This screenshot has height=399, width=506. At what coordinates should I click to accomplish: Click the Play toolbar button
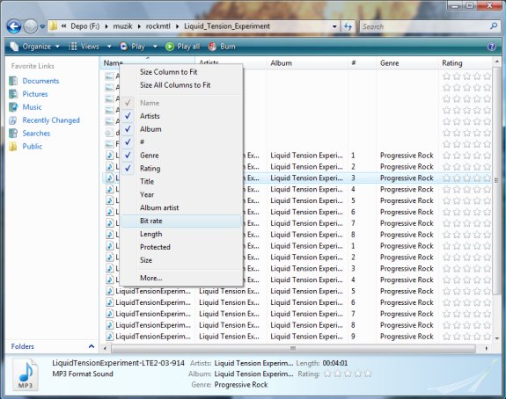(x=132, y=47)
